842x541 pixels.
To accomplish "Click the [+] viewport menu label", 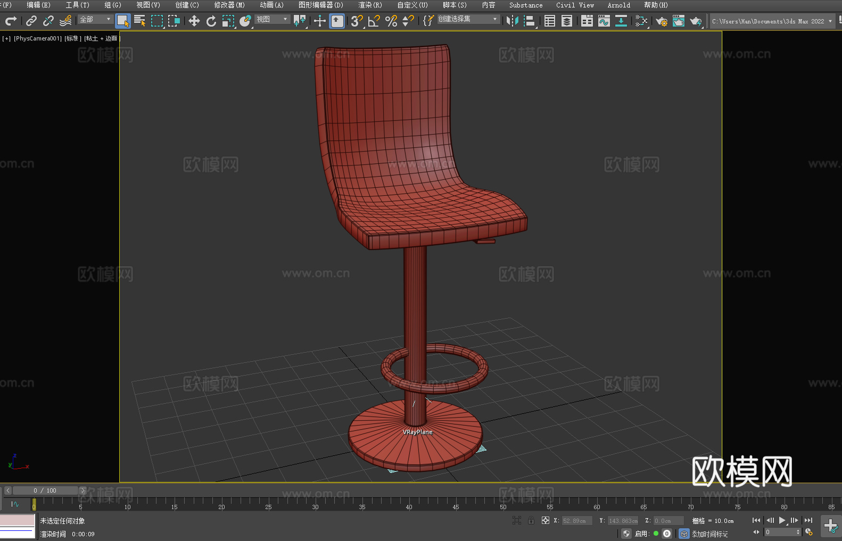I will (6, 38).
